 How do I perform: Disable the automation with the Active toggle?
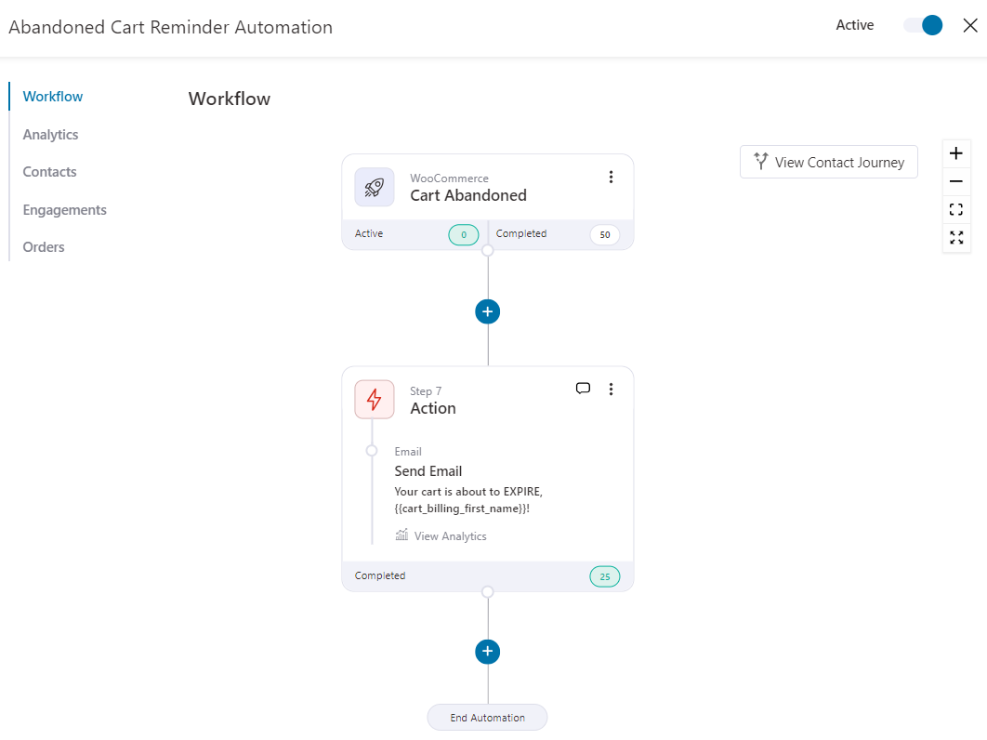coord(921,25)
